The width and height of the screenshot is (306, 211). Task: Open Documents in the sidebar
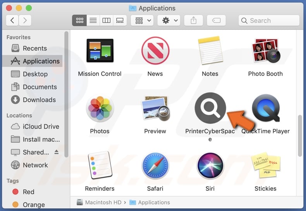pos(33,87)
